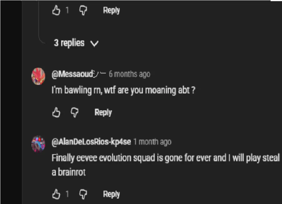Click the like count on AlanDeLosRios's comment
Image resolution: width=282 pixels, height=204 pixels.
click(x=67, y=194)
